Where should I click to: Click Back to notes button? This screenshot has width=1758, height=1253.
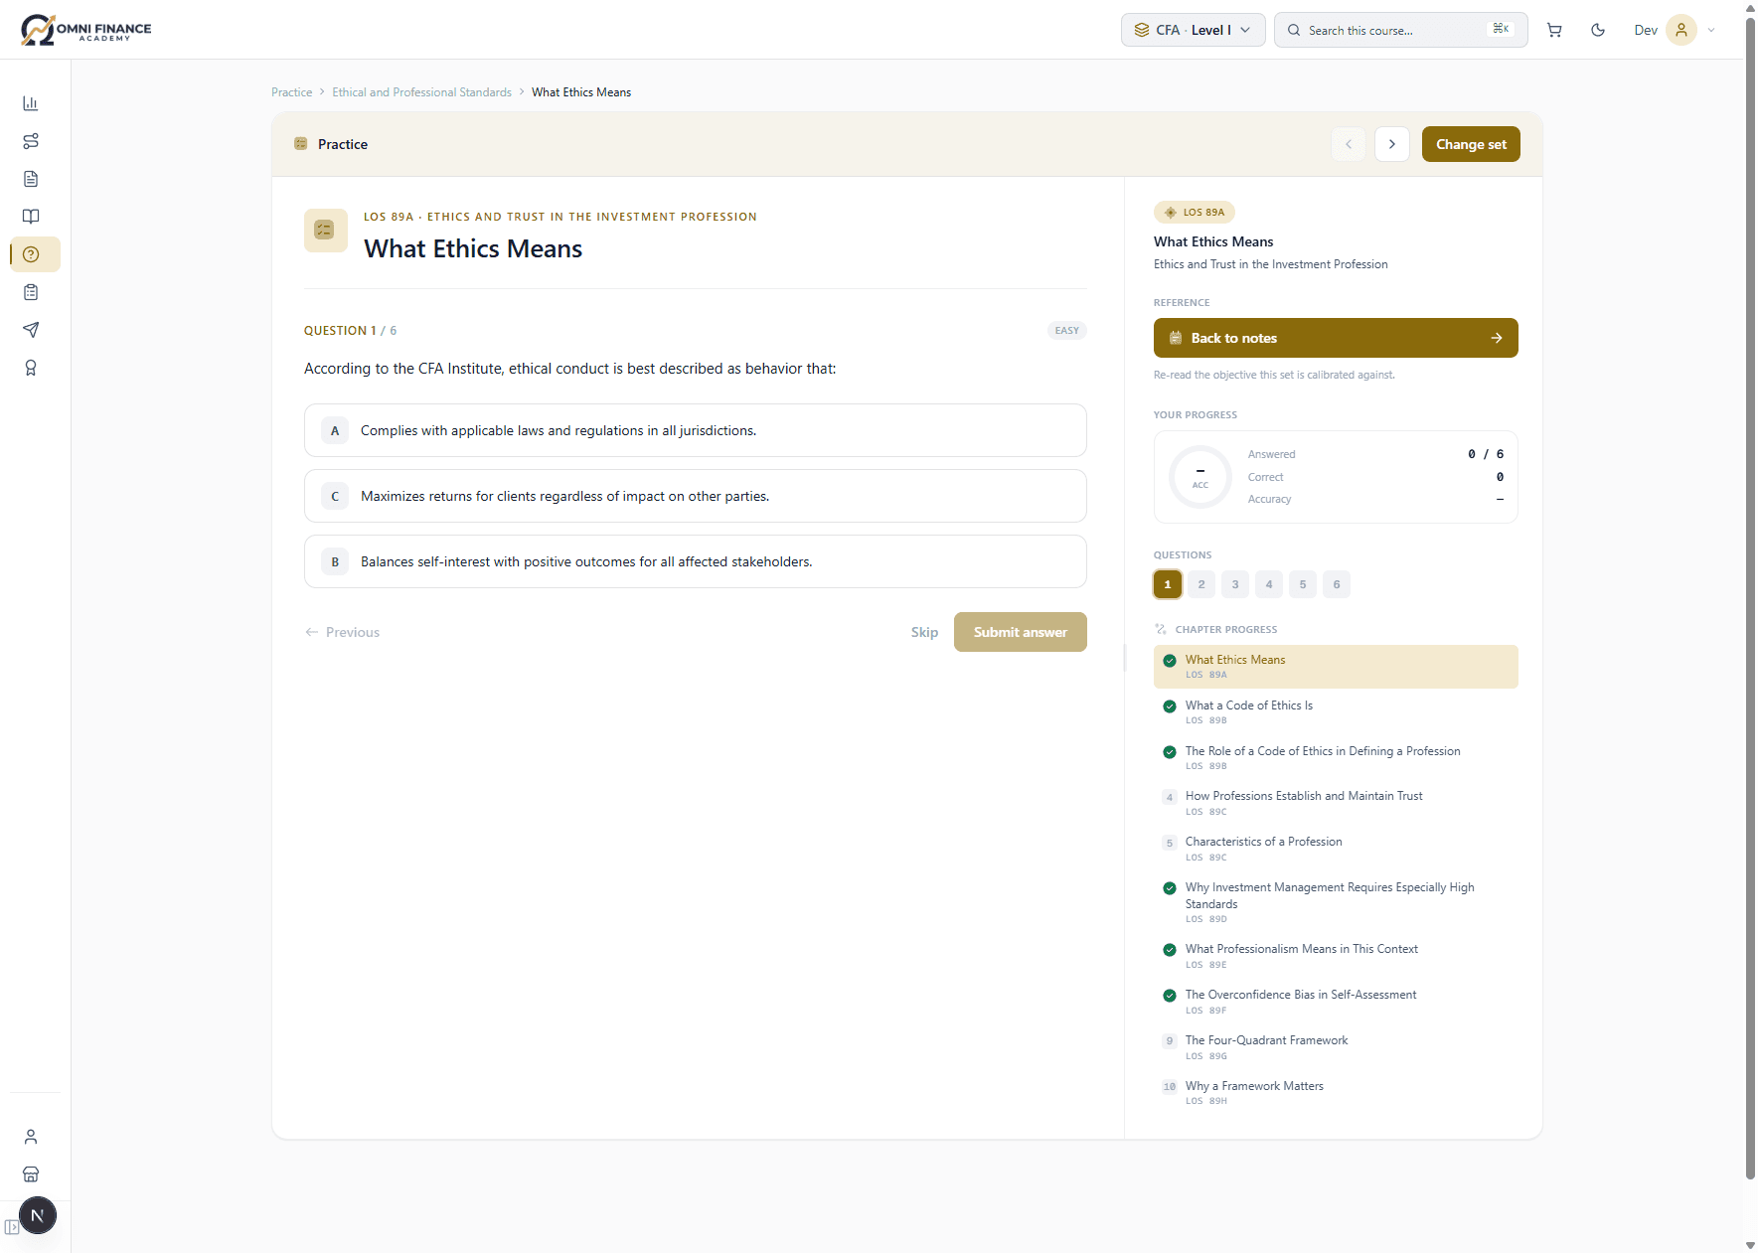click(x=1336, y=338)
